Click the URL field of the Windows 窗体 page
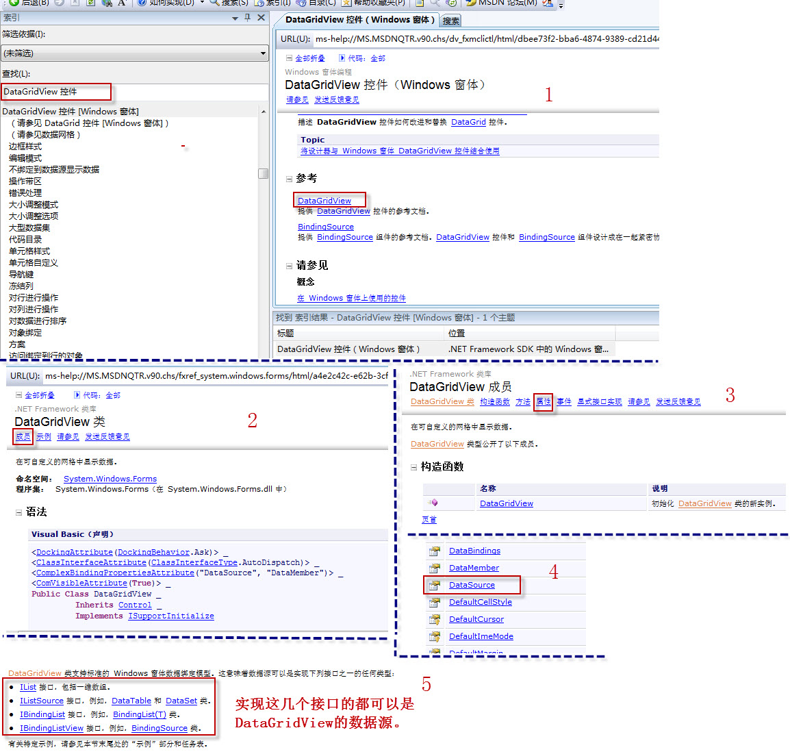Image resolution: width=790 pixels, height=752 pixels. 486,39
